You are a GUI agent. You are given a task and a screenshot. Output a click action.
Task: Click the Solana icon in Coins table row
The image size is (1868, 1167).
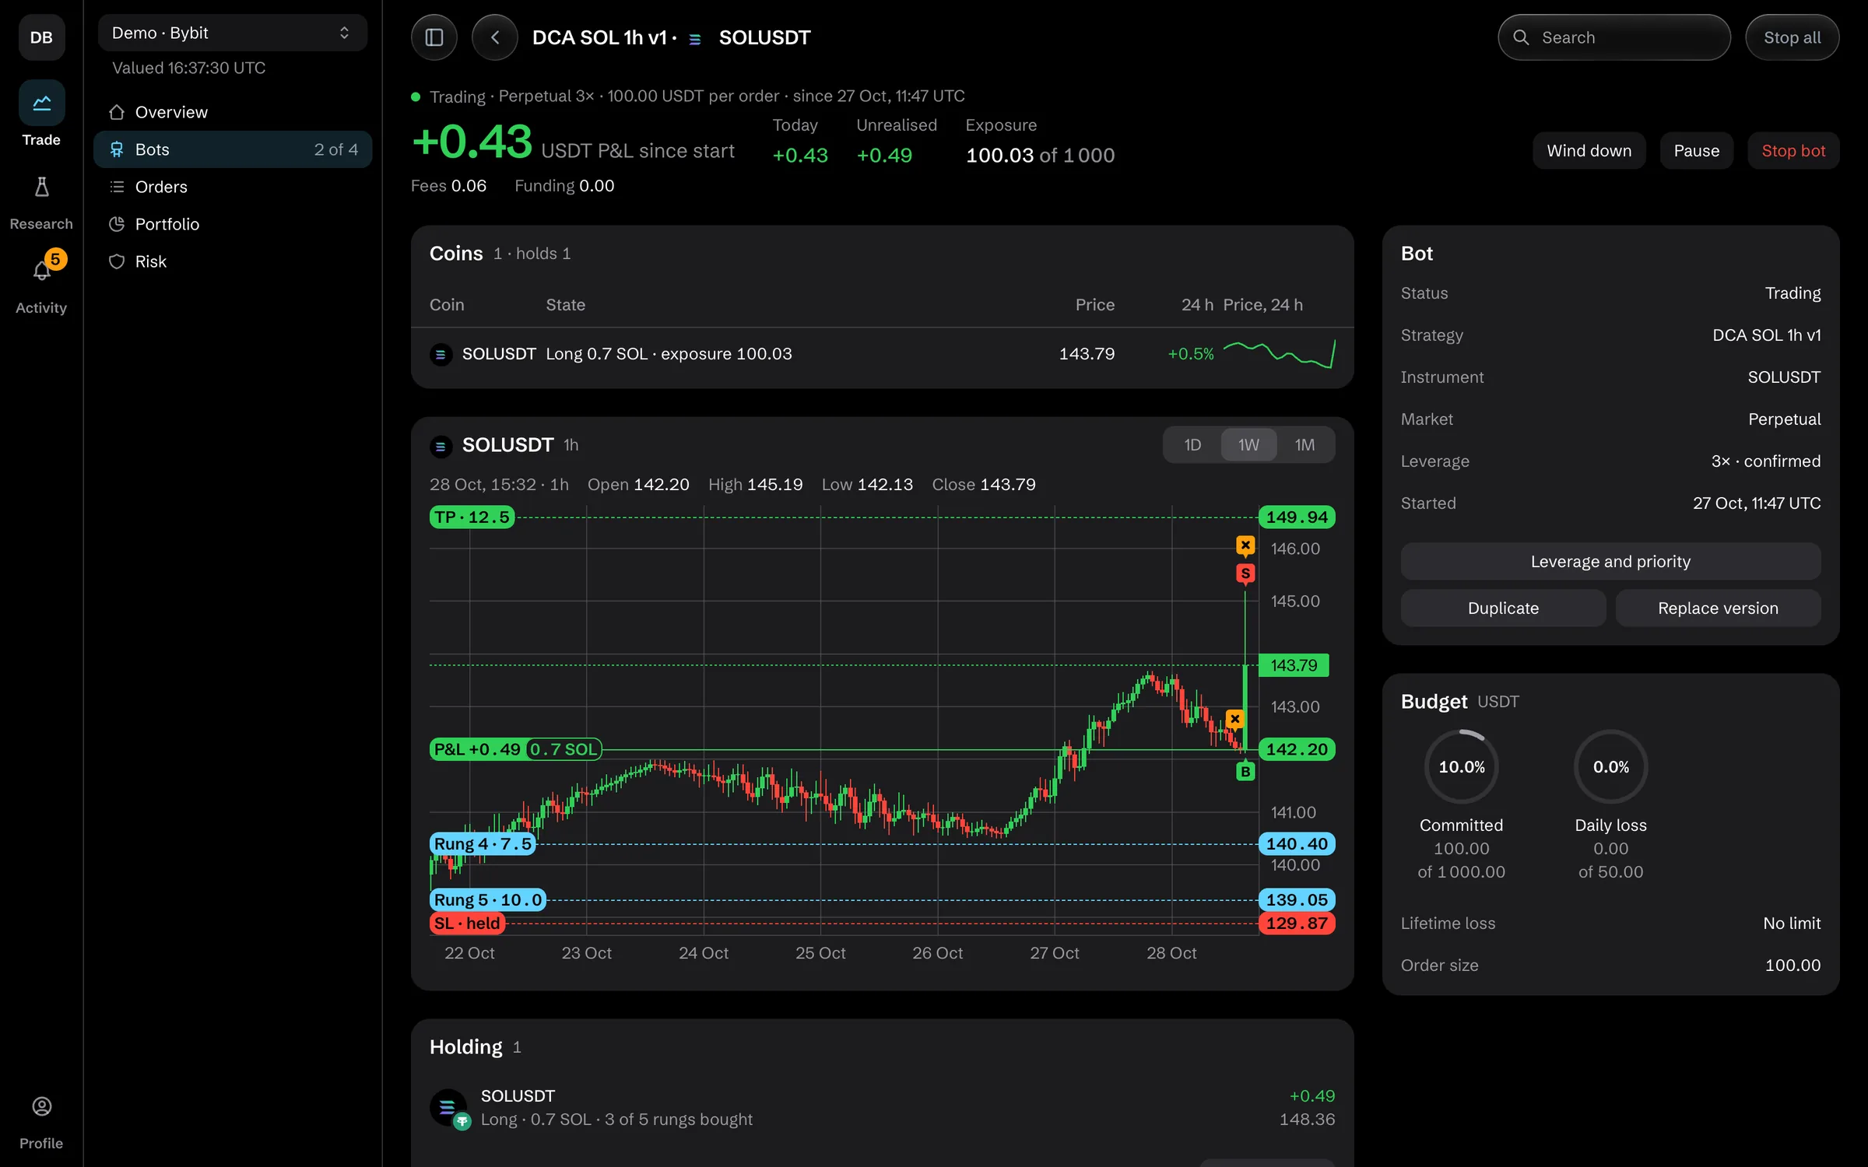tap(441, 354)
